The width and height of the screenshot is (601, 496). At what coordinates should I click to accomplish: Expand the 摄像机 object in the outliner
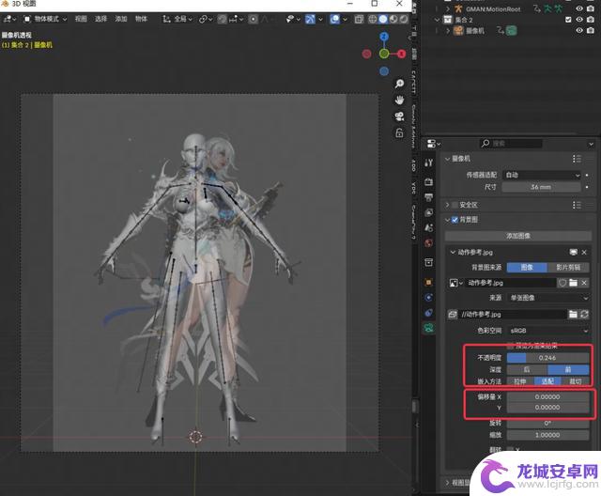point(447,30)
